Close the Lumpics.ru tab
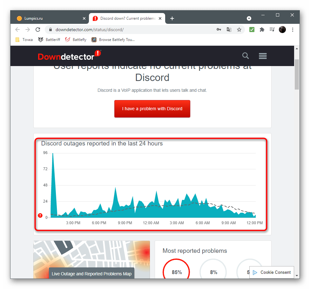 84,18
